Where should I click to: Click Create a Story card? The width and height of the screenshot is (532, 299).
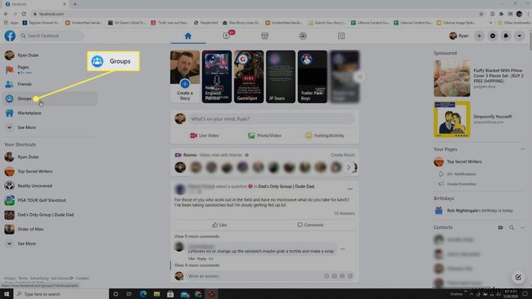tap(185, 77)
